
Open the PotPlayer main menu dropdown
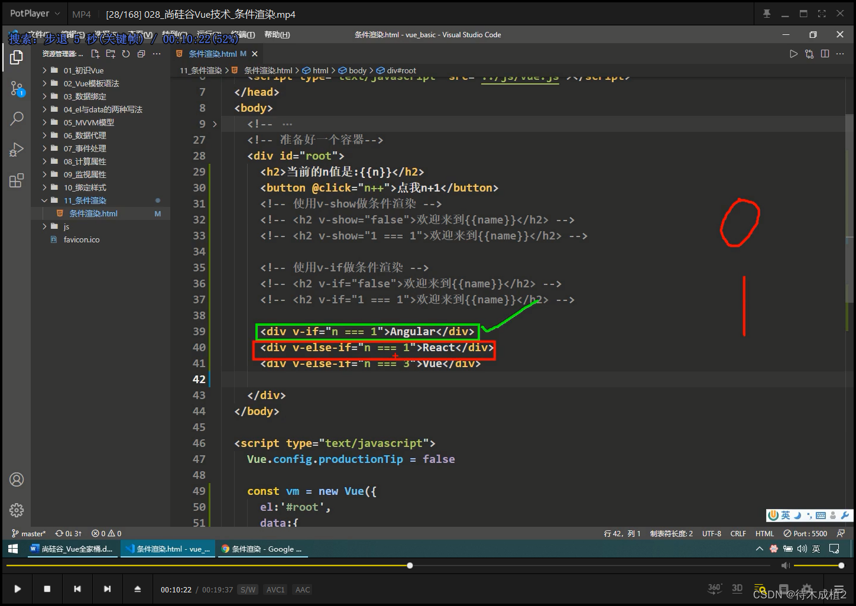(35, 14)
